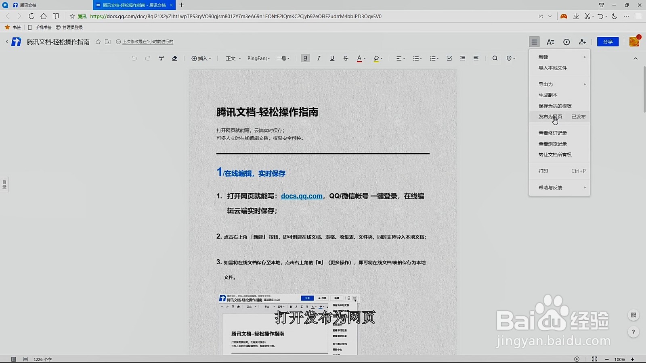Screen dimensions: 646x363
Task: Open a new browser tab with plus
Action: point(182,5)
